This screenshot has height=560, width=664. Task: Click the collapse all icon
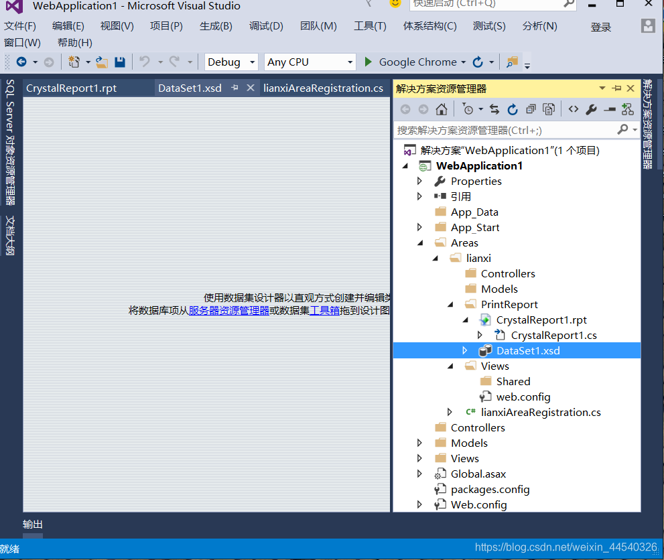531,110
